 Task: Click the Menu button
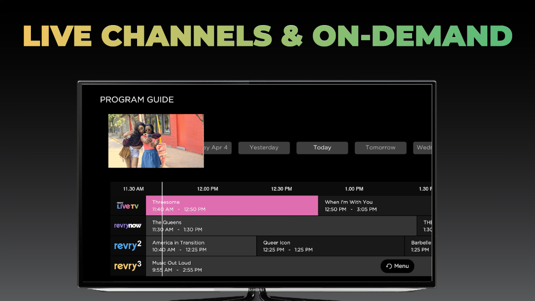click(397, 266)
